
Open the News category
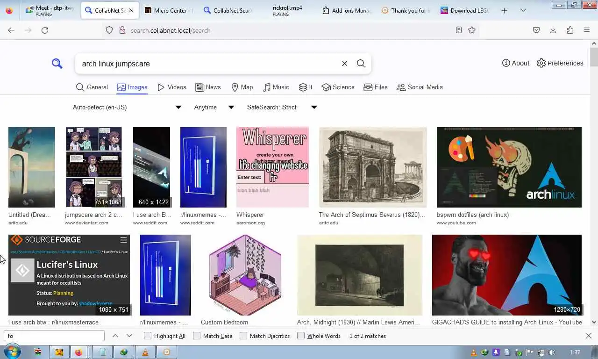click(208, 87)
